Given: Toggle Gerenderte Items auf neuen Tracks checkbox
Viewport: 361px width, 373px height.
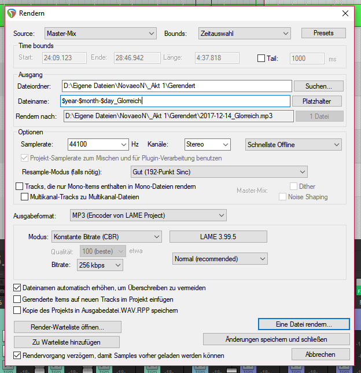Looking at the screenshot, I should [x=17, y=299].
